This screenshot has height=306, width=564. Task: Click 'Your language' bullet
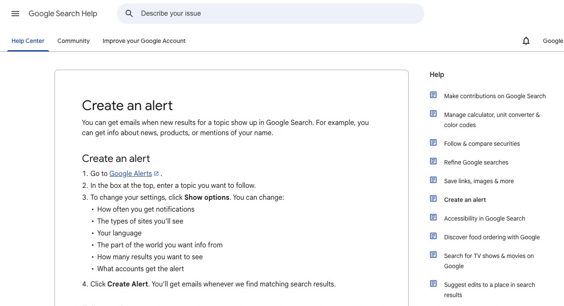coord(119,233)
